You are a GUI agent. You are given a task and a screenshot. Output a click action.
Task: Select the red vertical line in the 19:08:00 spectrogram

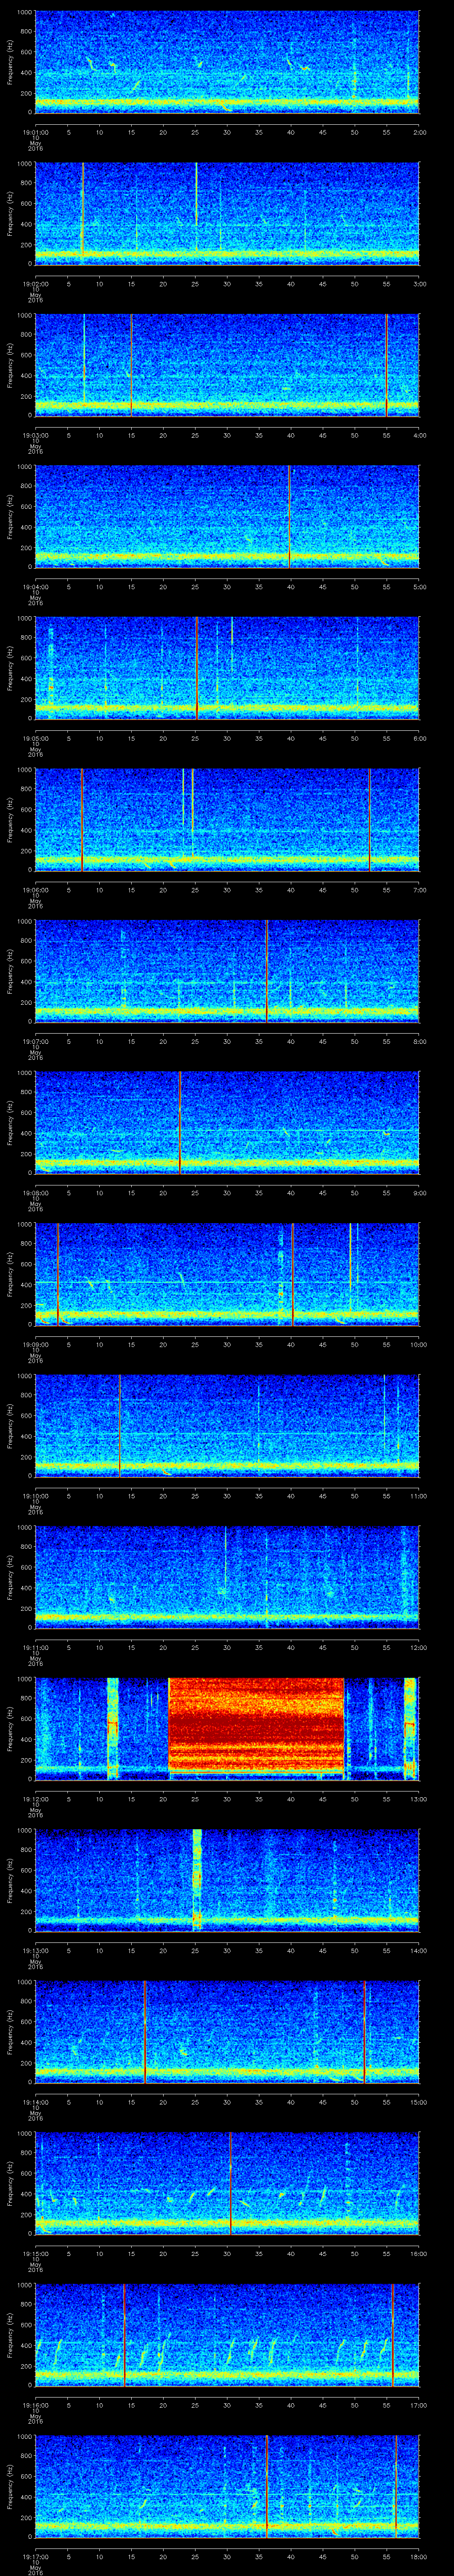(180, 1121)
